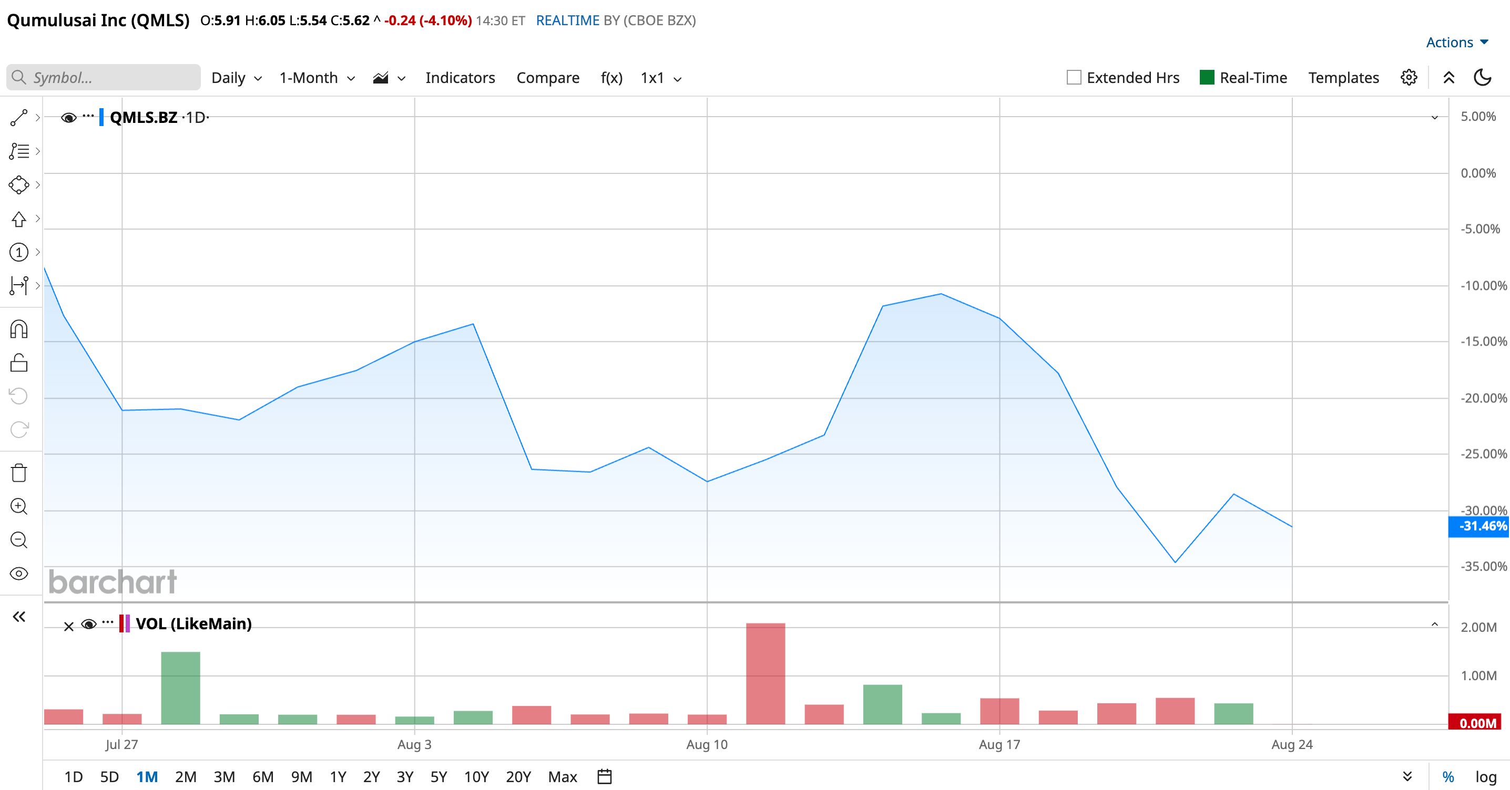Open the 1x1 grid layout dropdown

click(661, 78)
